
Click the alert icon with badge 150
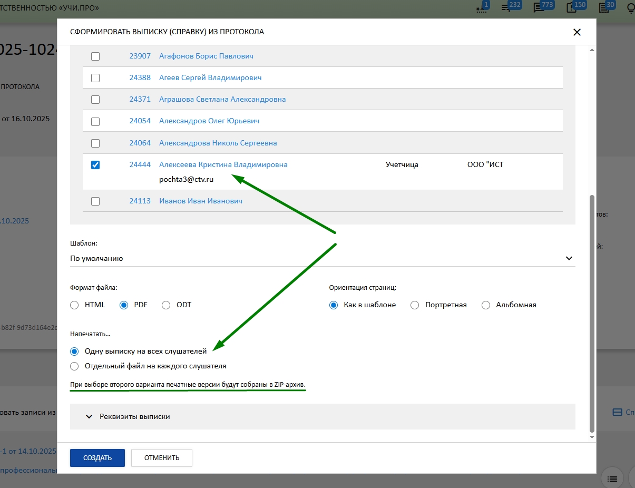572,7
